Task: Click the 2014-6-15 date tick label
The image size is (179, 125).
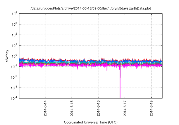Action: click(72, 108)
